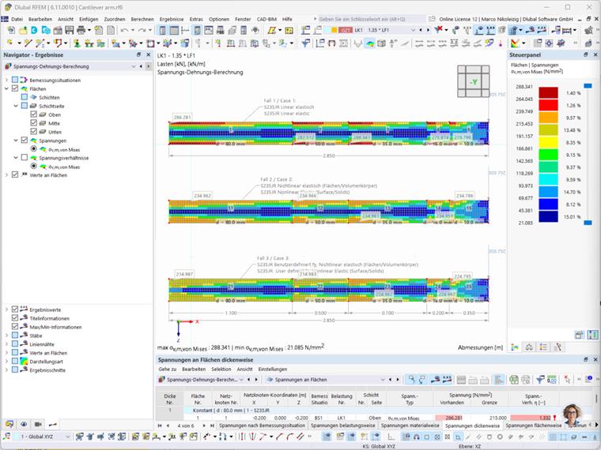Uncheck the Unten layer checkbox
Screen dimensions: 601x450
[33, 132]
